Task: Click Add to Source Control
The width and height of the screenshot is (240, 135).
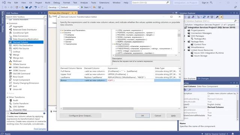Action: (x=215, y=134)
